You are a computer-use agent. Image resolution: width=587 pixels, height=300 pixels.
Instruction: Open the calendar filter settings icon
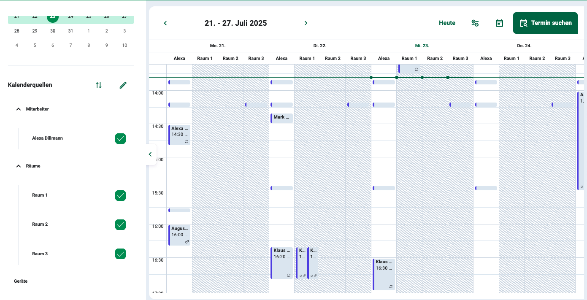tap(475, 23)
